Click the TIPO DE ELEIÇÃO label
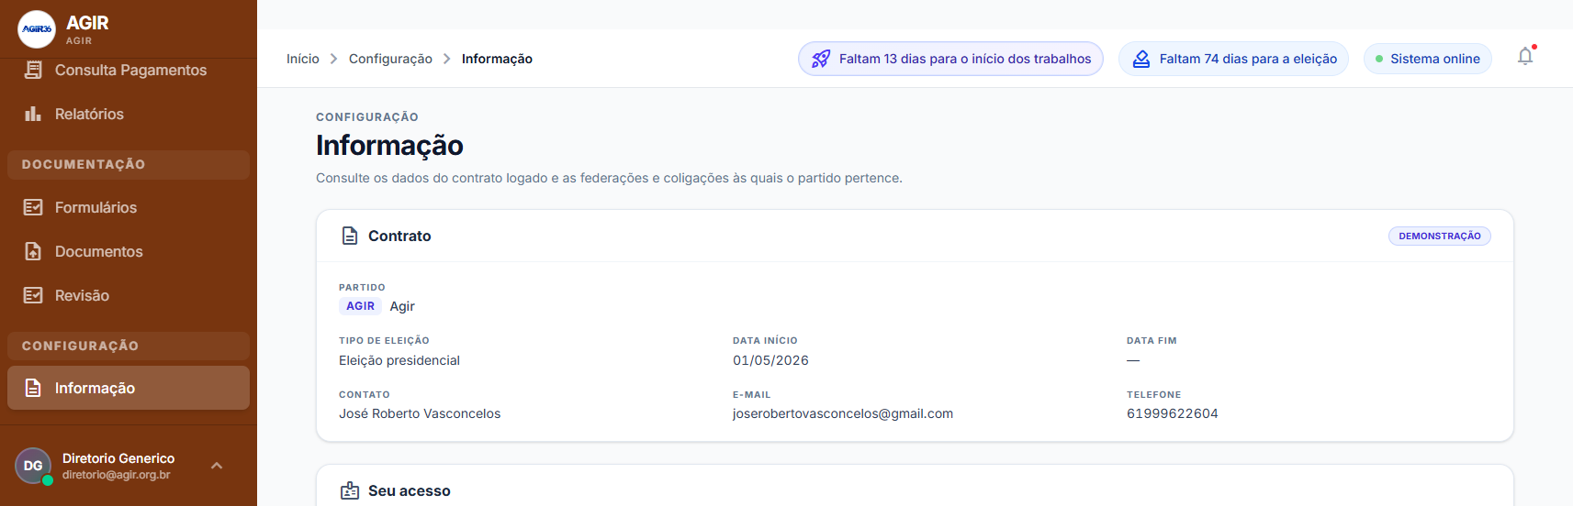1573x506 pixels. (384, 340)
